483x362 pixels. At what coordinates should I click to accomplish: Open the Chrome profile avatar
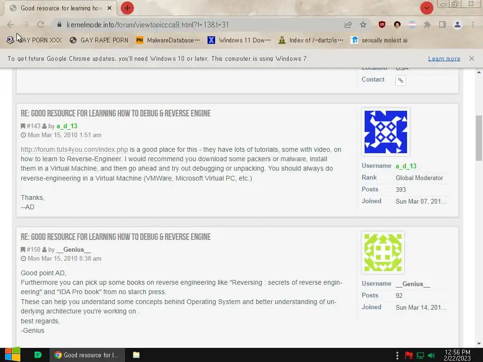458,25
